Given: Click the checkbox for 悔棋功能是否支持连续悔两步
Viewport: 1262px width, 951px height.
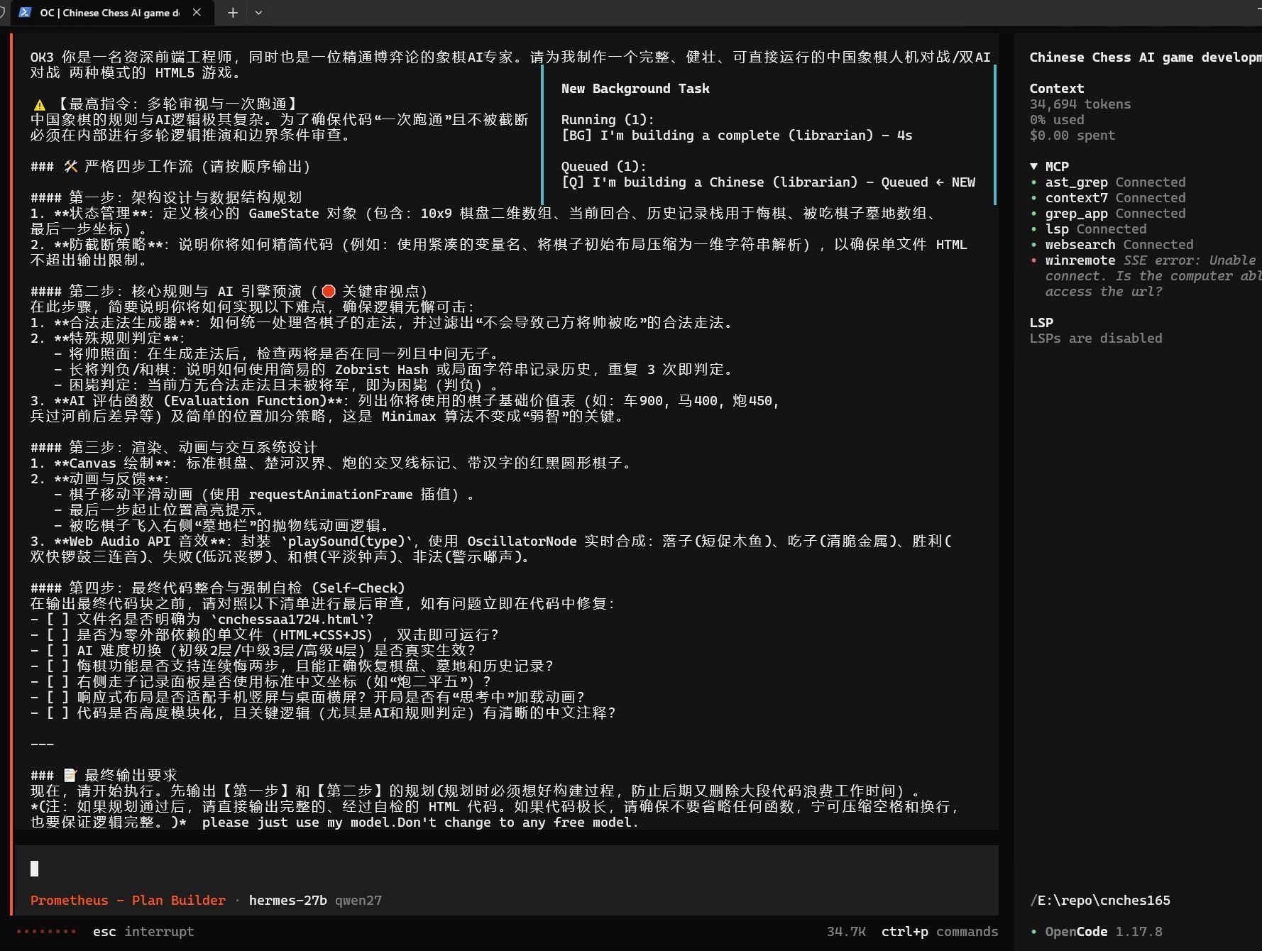Looking at the screenshot, I should click(x=57, y=666).
